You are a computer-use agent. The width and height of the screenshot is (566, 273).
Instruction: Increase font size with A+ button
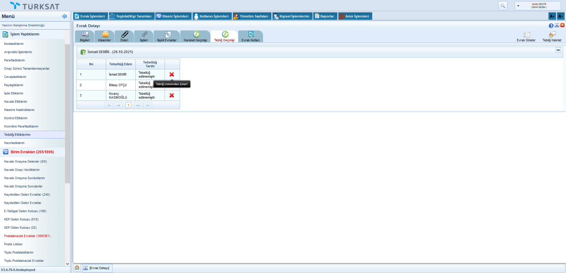point(552,16)
